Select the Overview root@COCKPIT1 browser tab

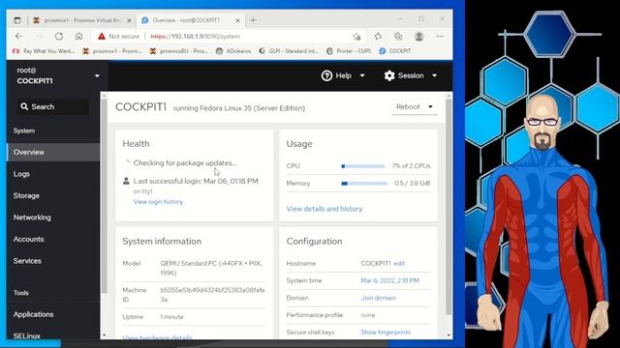190,20
